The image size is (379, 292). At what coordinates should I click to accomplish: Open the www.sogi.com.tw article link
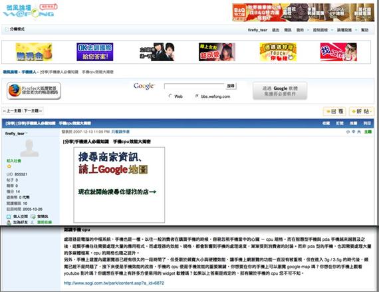[114, 283]
